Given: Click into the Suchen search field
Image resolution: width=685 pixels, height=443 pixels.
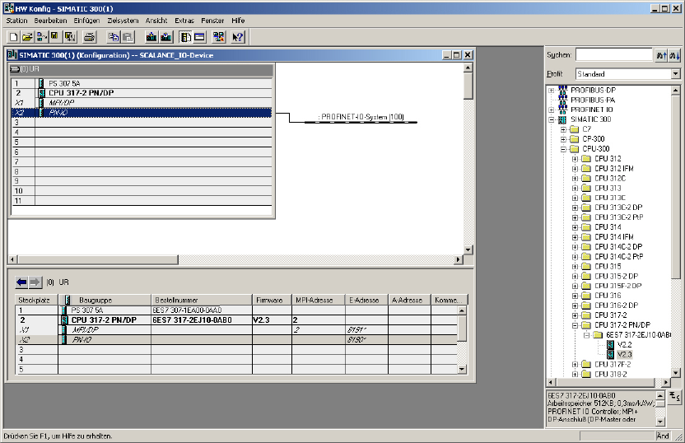Looking at the screenshot, I should click(x=614, y=54).
